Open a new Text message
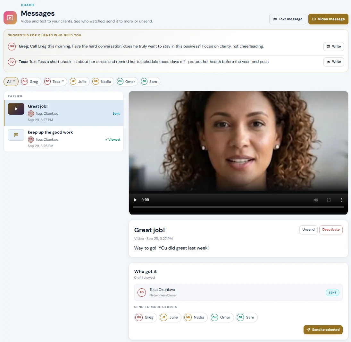Screen dimensions: 351x342 pos(288,19)
